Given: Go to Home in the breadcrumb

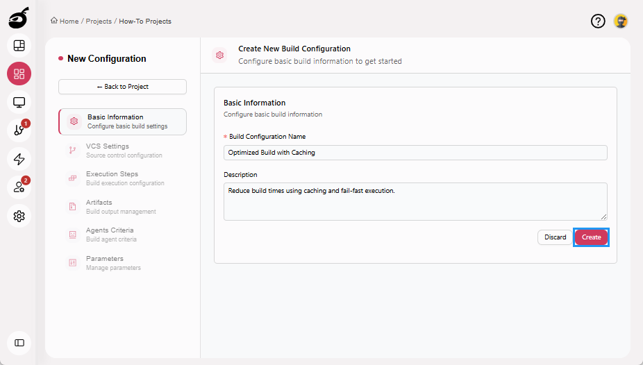Looking at the screenshot, I should pyautogui.click(x=69, y=22).
